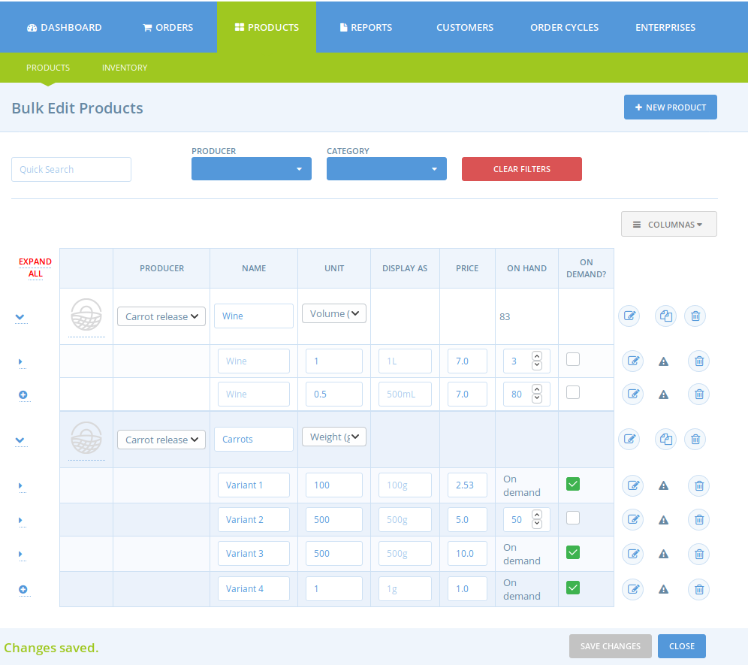Edit the Wine 500mL variant
748x665 pixels.
coord(633,394)
